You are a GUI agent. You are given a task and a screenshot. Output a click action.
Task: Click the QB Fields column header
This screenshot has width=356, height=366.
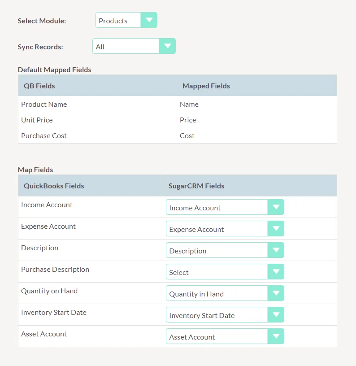(39, 86)
